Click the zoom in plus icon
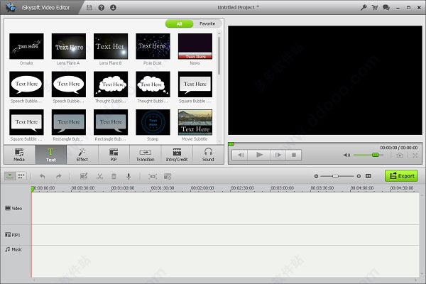426x284 pixels. (x=359, y=176)
